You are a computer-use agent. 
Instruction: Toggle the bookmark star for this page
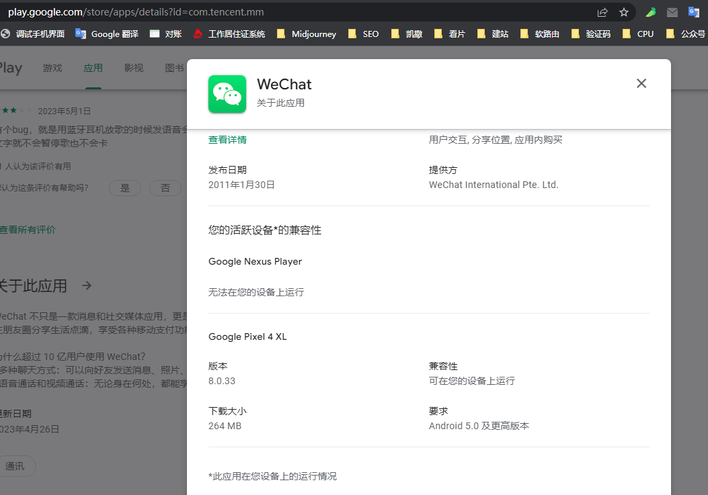click(x=624, y=11)
